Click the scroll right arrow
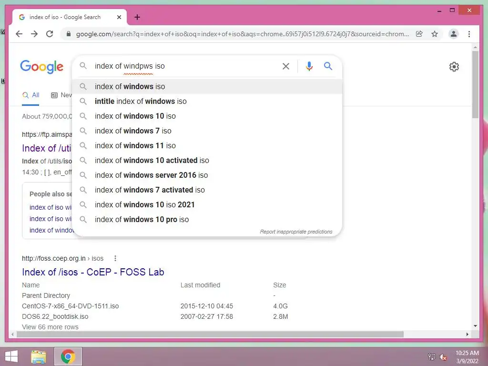 pyautogui.click(x=467, y=334)
